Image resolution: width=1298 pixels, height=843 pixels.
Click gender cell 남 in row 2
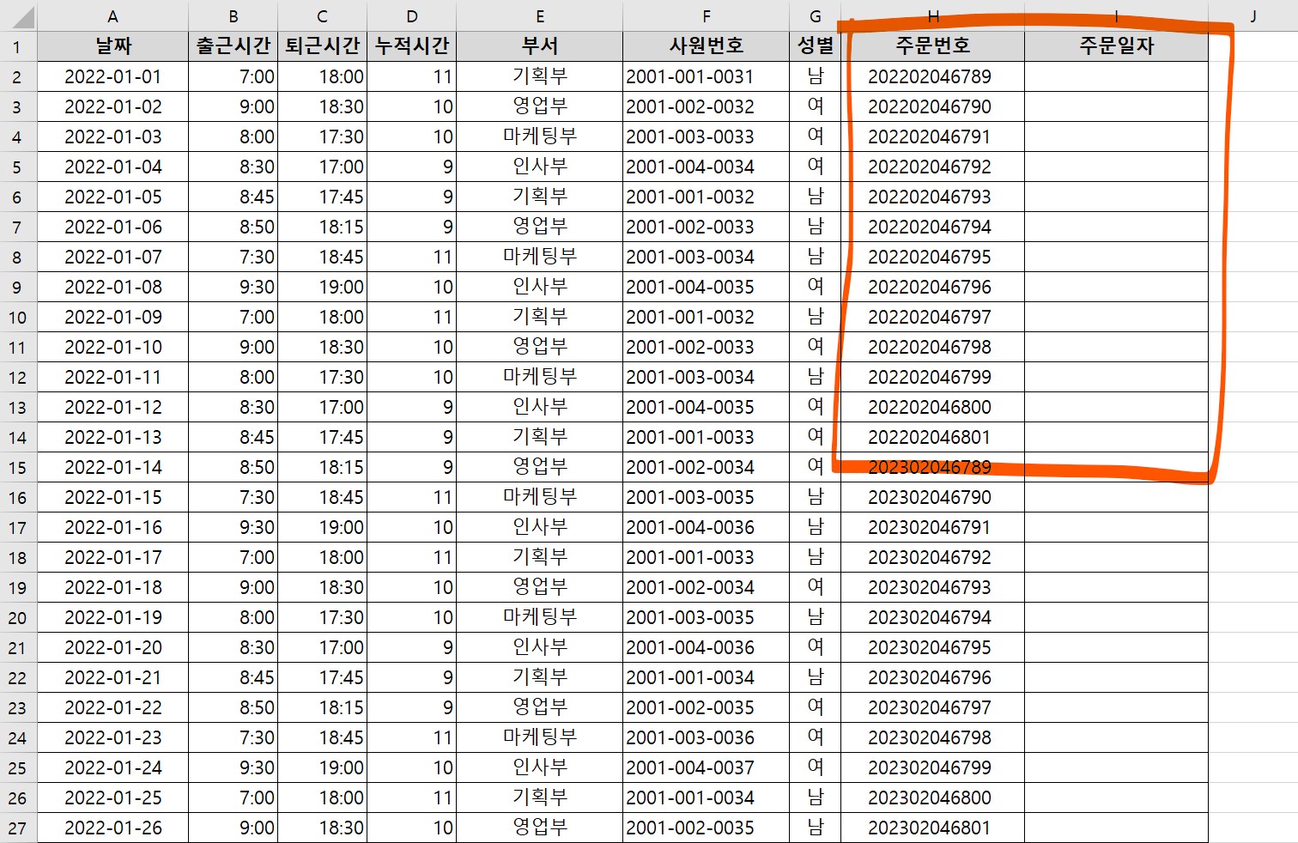(x=816, y=77)
